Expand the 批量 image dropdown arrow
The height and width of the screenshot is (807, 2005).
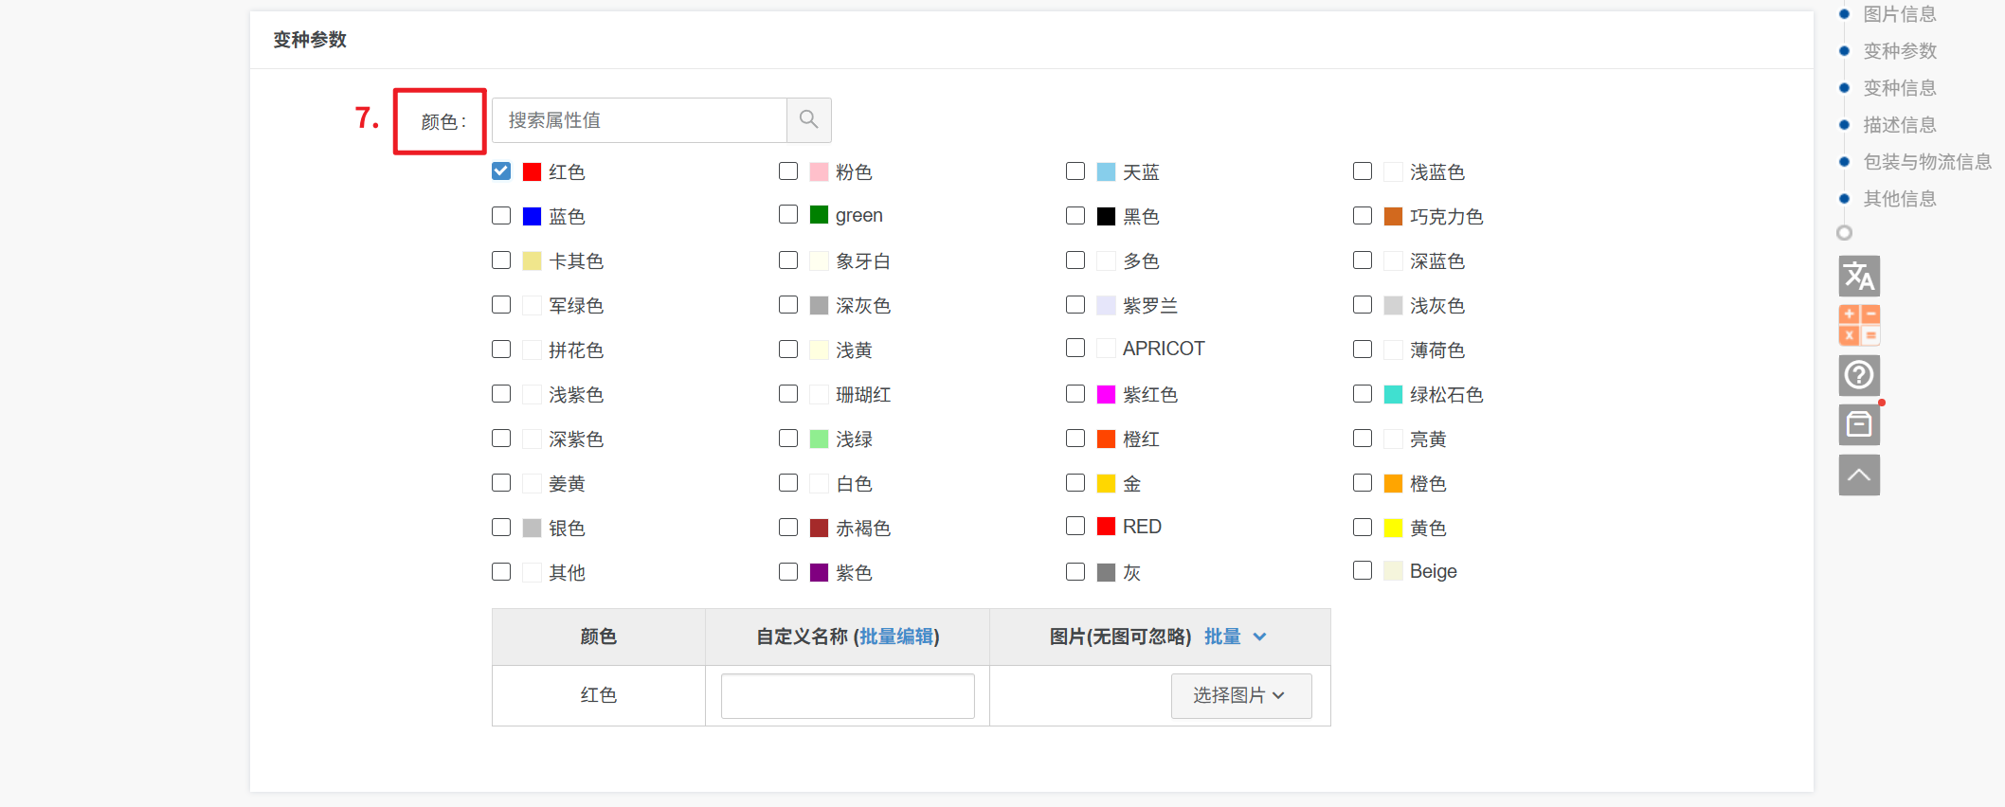click(1259, 637)
